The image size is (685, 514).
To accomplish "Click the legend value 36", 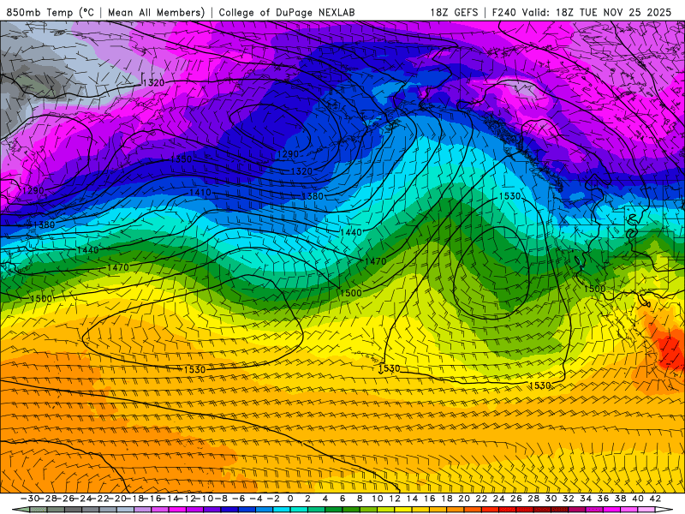I will pos(603,499).
